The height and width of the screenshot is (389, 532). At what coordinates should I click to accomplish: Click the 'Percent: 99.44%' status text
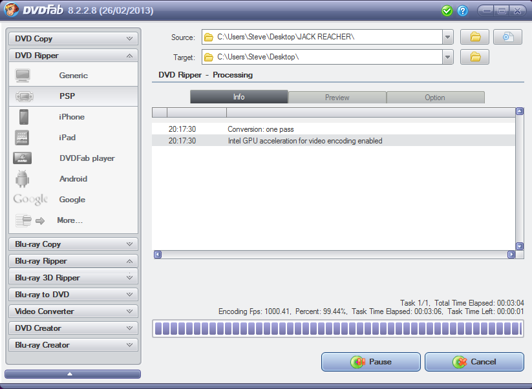pos(321,311)
